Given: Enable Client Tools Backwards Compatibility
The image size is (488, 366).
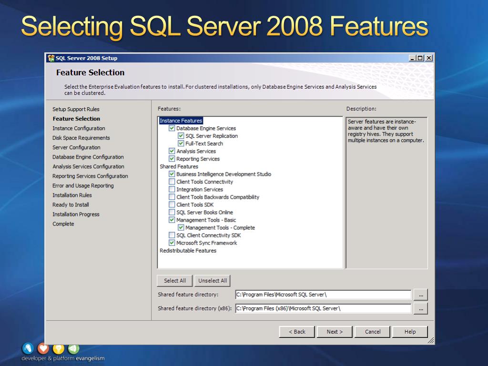Looking at the screenshot, I should click(172, 197).
